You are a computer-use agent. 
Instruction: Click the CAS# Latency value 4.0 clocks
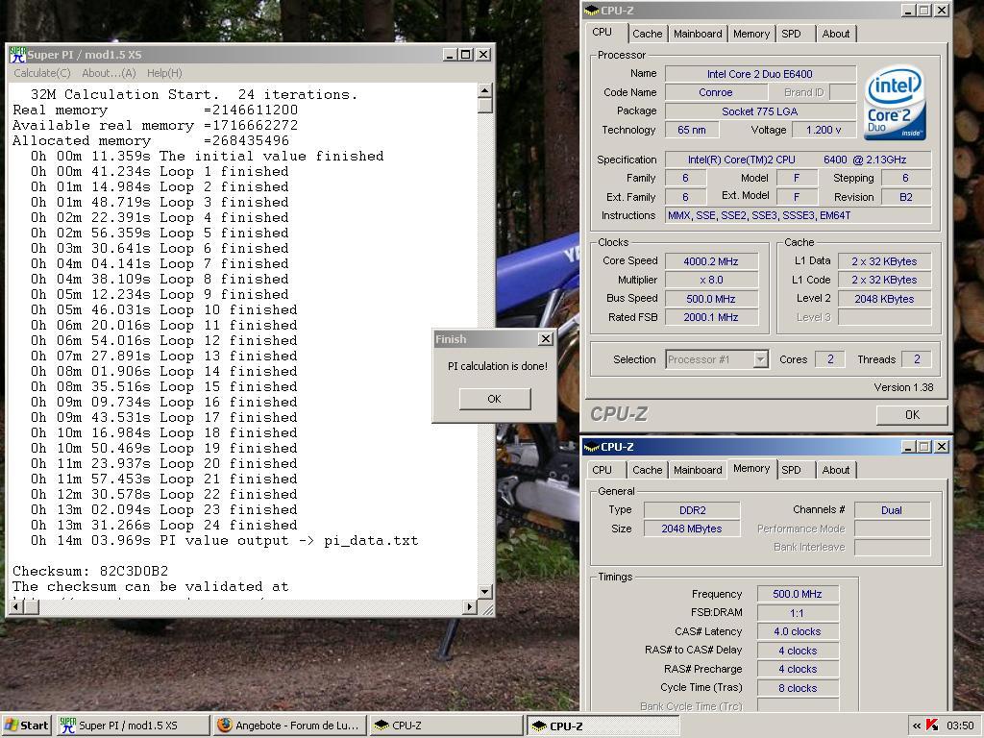(798, 632)
